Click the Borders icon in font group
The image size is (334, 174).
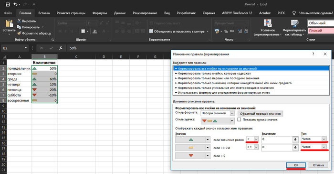(x=83, y=32)
